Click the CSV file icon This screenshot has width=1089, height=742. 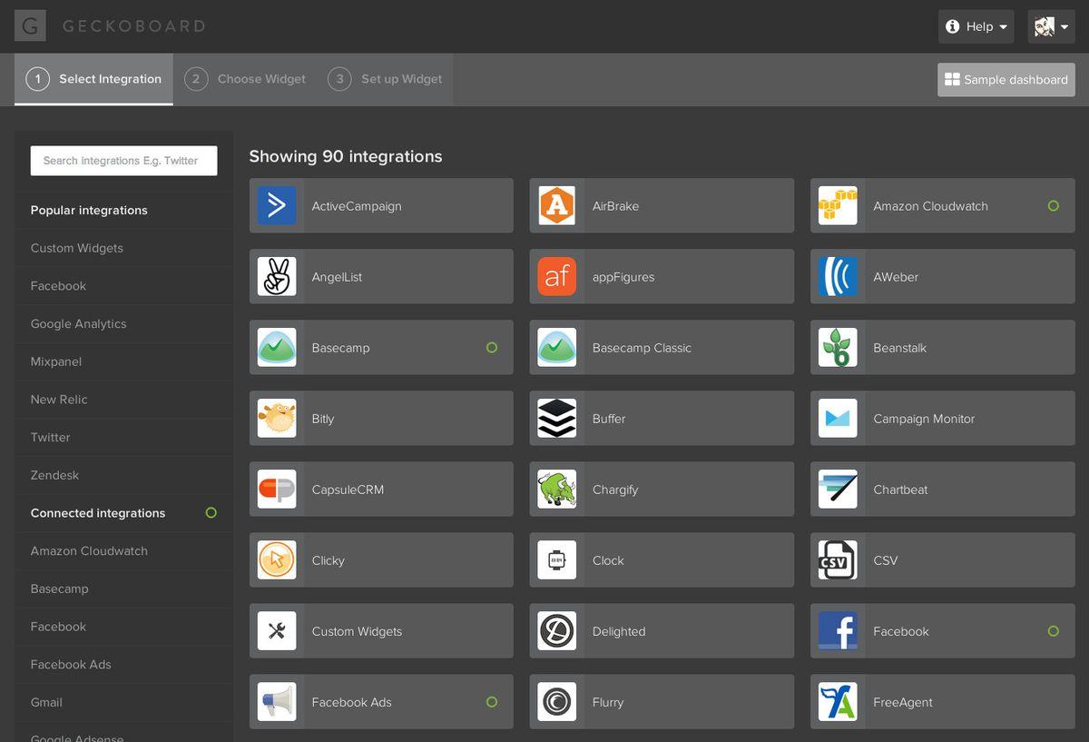click(838, 560)
